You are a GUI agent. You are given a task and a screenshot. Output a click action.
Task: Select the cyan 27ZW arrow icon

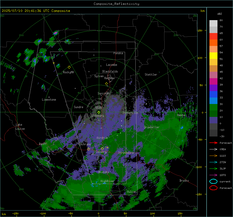pos(213,162)
